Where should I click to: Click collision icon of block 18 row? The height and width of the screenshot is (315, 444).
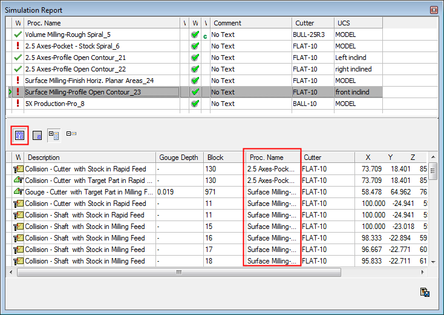[x=18, y=261]
